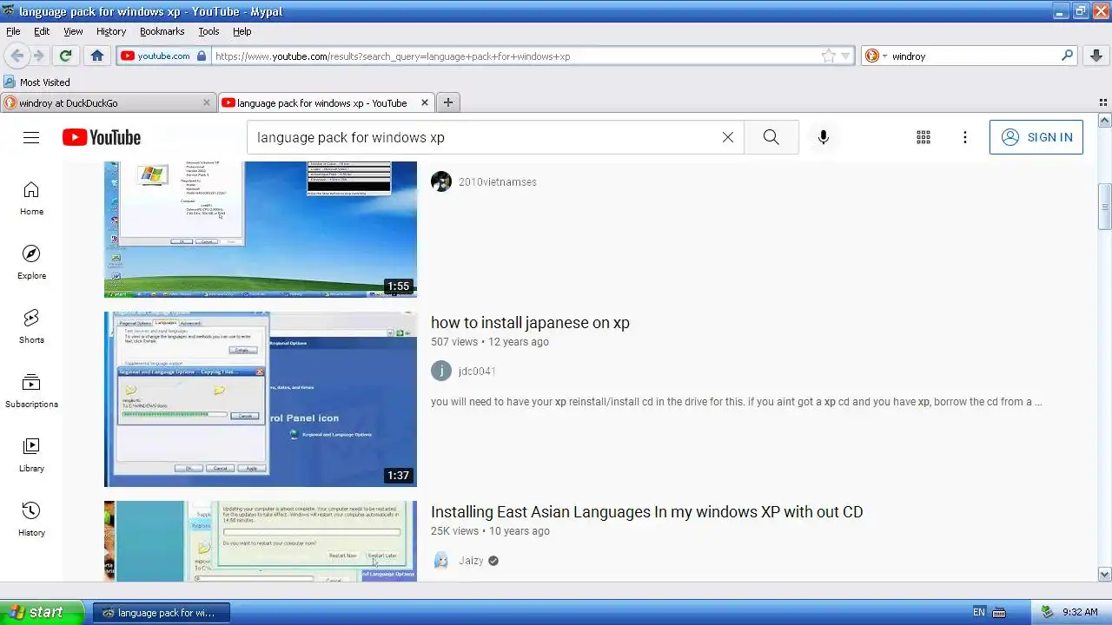
Task: Open the History menu
Action: coord(111,31)
